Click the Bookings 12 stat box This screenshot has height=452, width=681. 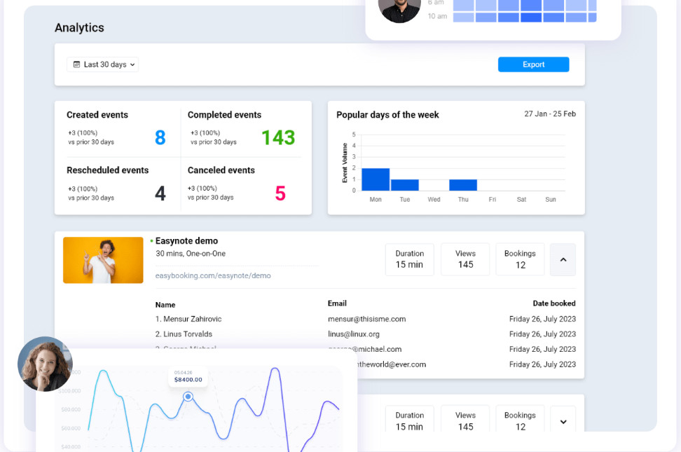(x=520, y=259)
